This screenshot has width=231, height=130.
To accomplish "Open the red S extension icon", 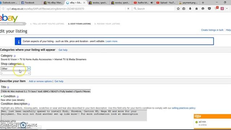I will 222,9.
